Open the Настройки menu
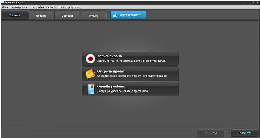Viewport: 260px width, 138px height. pyautogui.click(x=37, y=7)
